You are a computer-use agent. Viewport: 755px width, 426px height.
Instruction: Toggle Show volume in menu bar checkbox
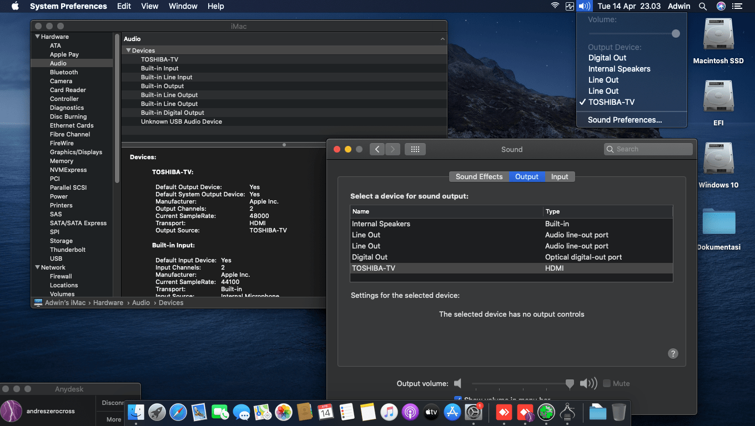[x=458, y=399]
